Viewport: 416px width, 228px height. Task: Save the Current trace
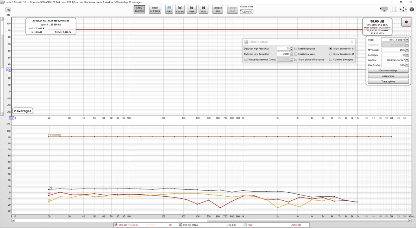tap(180, 9)
